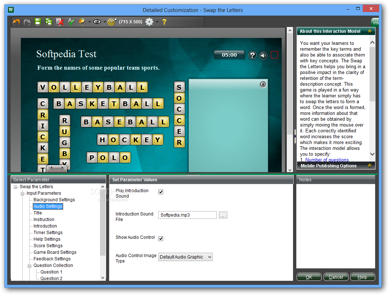
Task: Click the (715 X 500) size label
Action: click(131, 22)
